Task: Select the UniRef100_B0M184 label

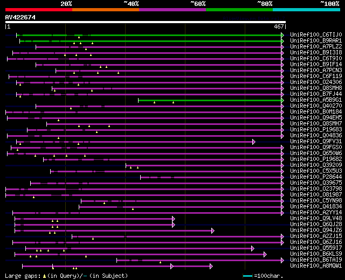Action: (x=316, y=112)
